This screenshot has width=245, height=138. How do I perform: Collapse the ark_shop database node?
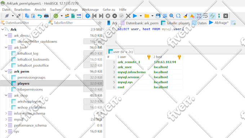tap(6, 95)
